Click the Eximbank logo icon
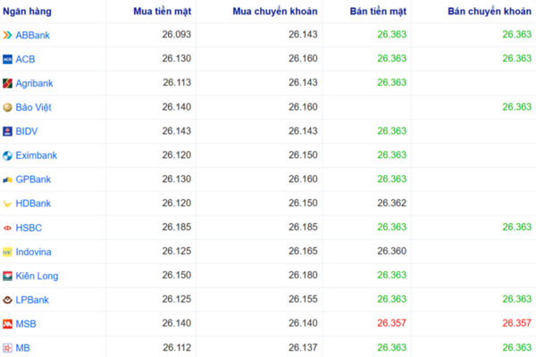536x357 pixels. pos(8,155)
